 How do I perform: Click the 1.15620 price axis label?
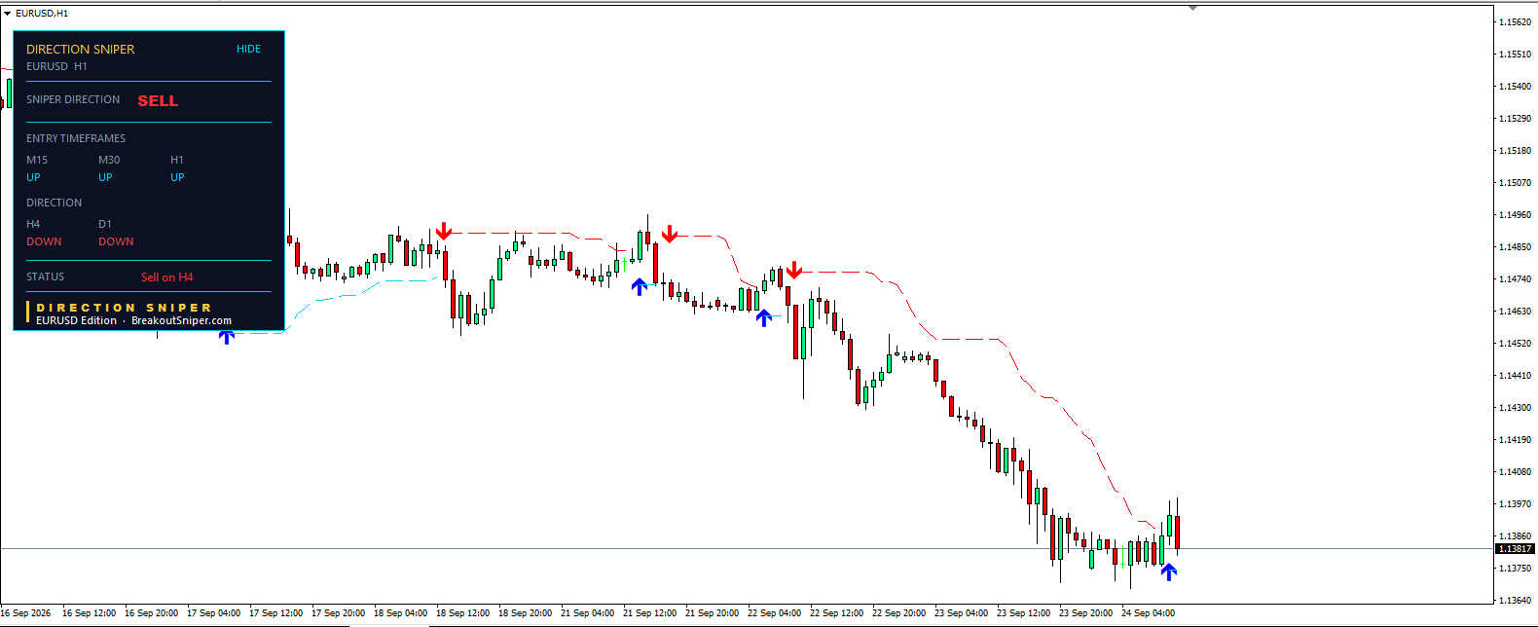tap(1515, 21)
